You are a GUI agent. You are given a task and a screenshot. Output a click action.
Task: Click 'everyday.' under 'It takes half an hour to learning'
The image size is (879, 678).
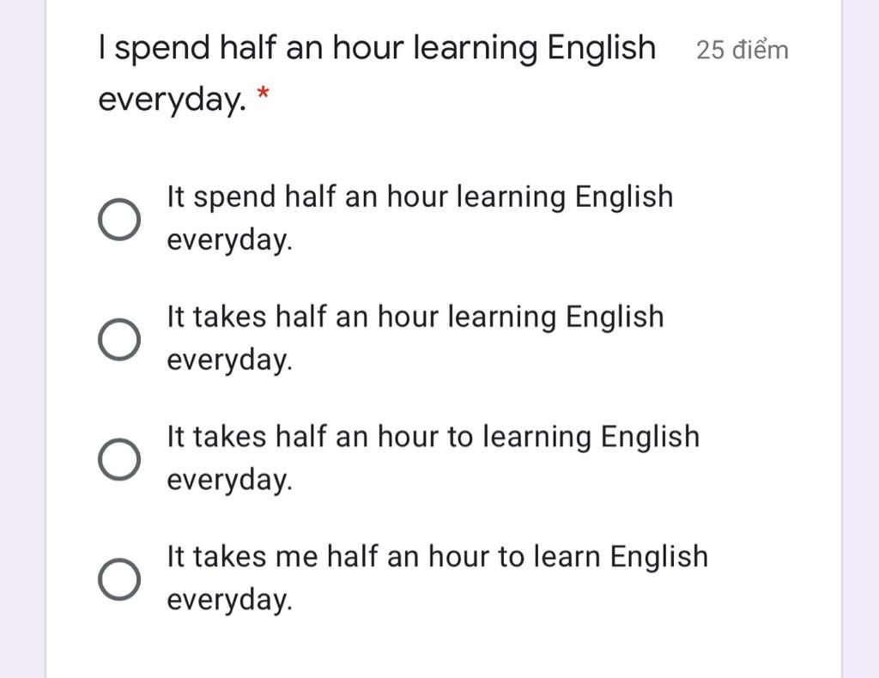229,481
